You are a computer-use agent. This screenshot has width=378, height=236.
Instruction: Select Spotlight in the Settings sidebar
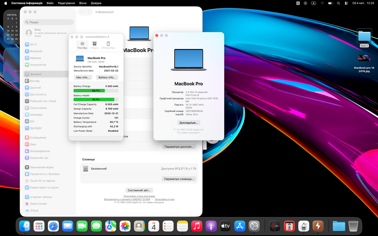[x=46, y=128]
